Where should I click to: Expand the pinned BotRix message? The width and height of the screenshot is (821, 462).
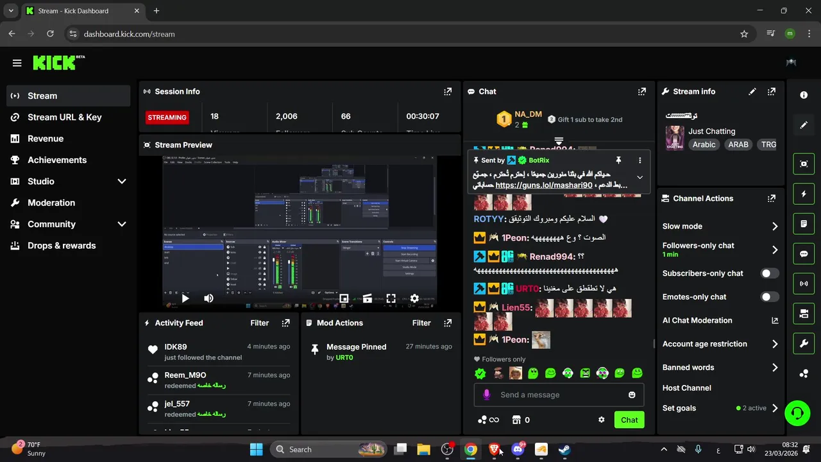(639, 178)
